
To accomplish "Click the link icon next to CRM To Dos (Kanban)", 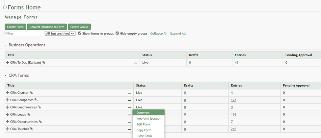I will (x=43, y=62).
